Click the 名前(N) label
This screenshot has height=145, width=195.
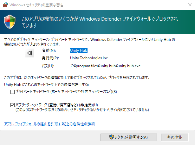(x=49, y=50)
